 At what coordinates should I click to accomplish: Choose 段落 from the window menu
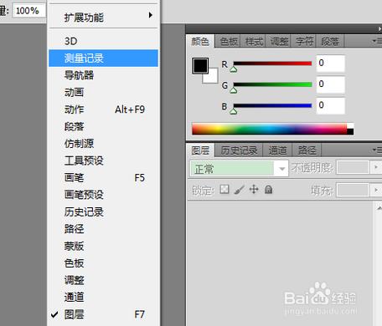coord(103,126)
